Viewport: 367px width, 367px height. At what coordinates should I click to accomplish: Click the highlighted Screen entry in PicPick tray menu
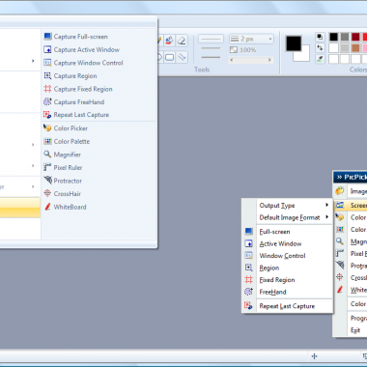tap(351, 206)
